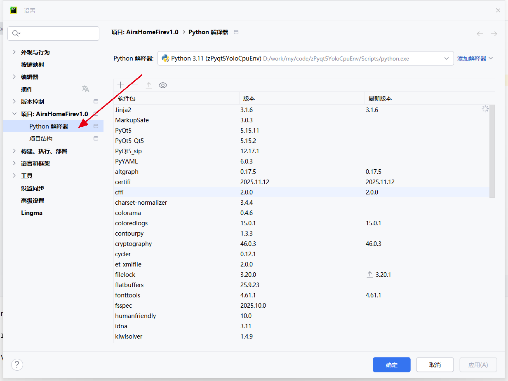Select the MarkupSafe package row

301,120
